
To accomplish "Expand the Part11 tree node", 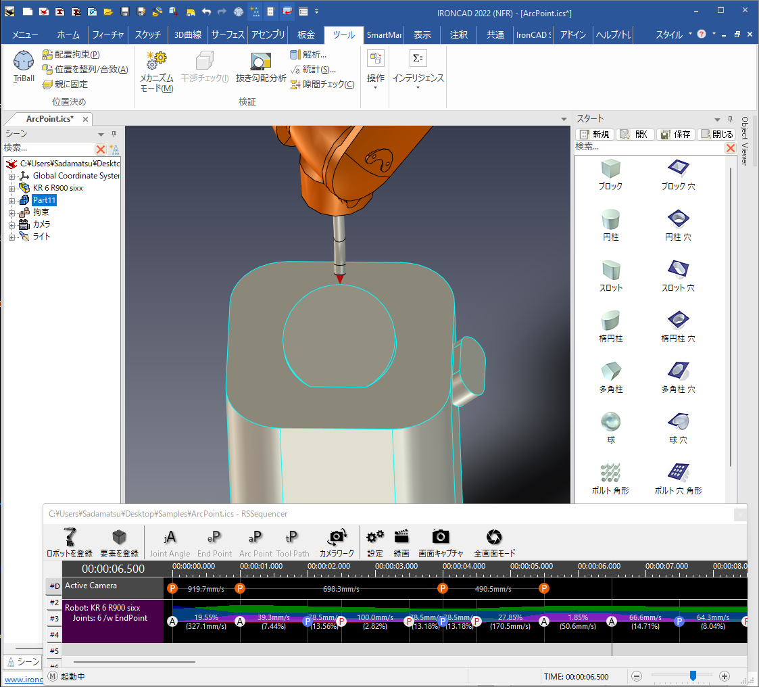I will click(11, 200).
